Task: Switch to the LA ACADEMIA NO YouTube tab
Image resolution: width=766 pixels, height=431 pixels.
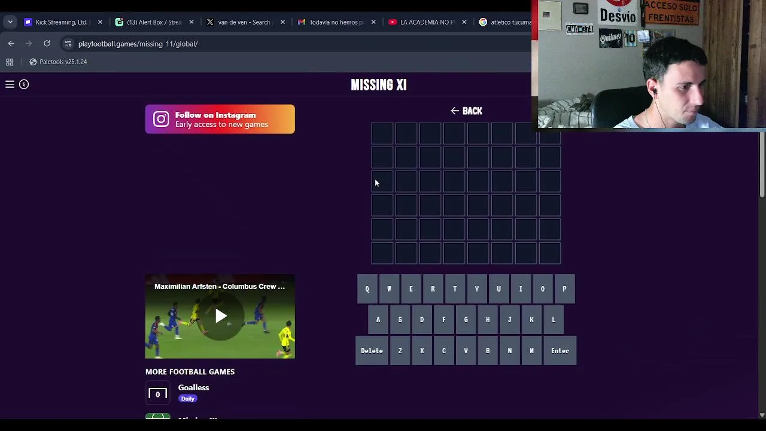Action: (427, 22)
